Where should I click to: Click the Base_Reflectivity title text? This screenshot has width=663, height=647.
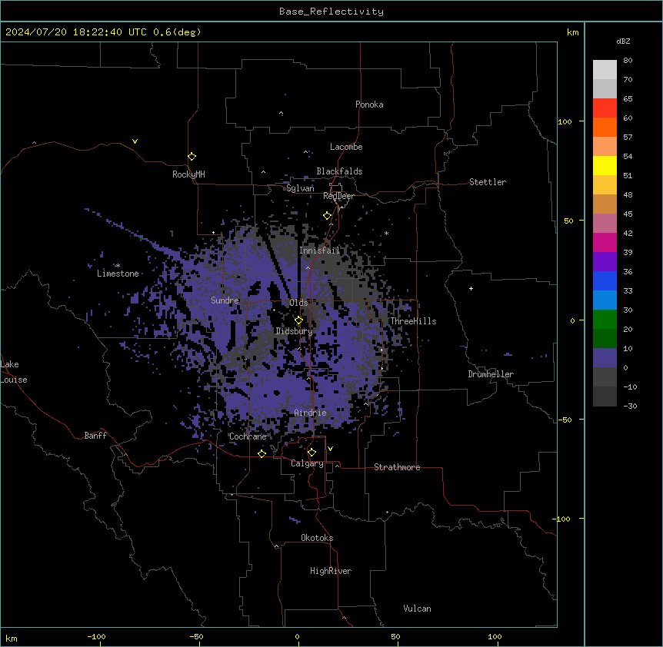(331, 12)
